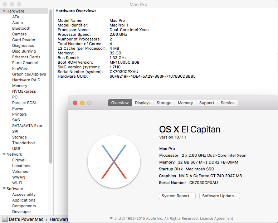Switch to the Overview tab
This screenshot has width=278, height=223.
[x=120, y=103]
